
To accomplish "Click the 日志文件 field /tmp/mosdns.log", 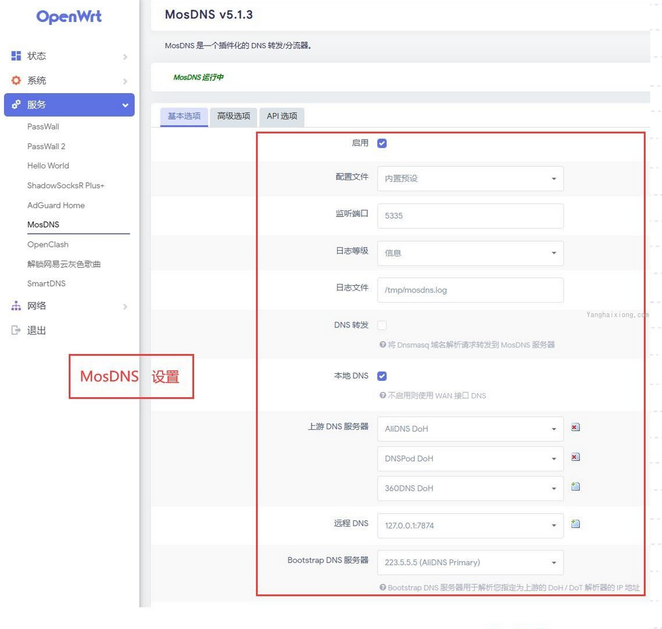I will click(x=471, y=290).
